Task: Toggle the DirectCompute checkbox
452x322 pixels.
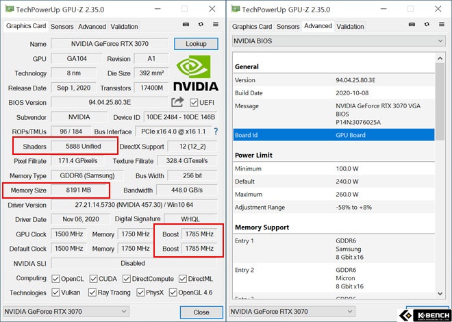Action: (126, 279)
